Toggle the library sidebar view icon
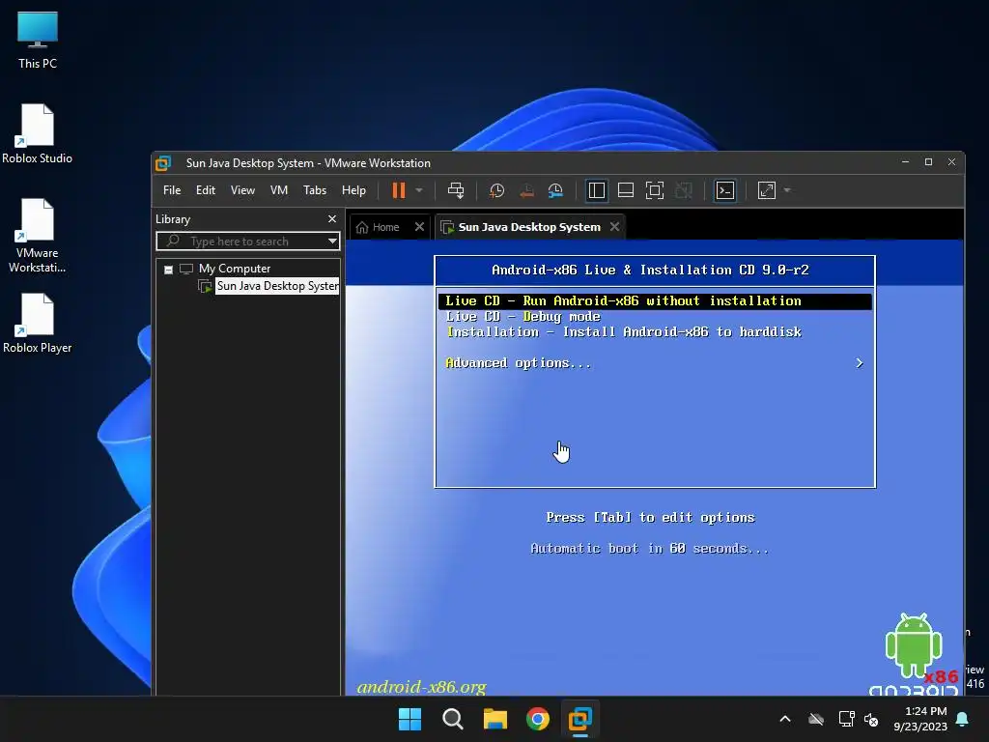Image resolution: width=989 pixels, height=742 pixels. [596, 190]
